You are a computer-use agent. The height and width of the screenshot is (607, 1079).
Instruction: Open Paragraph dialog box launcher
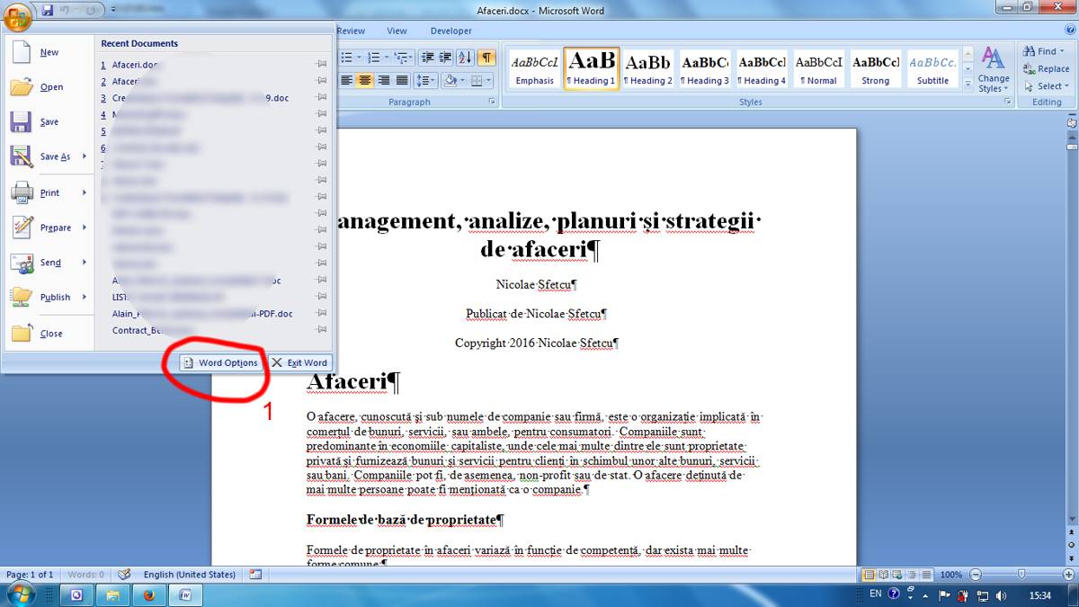[x=492, y=103]
